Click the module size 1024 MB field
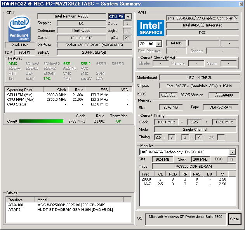Screen dimensions: 245x230 [x=162, y=160]
